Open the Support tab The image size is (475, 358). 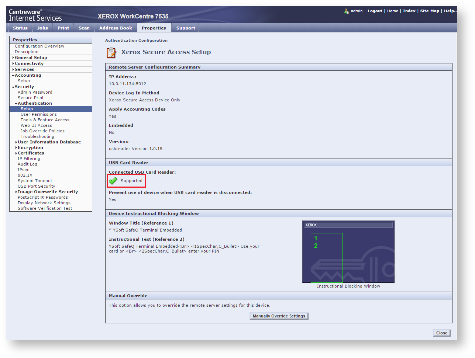point(186,28)
